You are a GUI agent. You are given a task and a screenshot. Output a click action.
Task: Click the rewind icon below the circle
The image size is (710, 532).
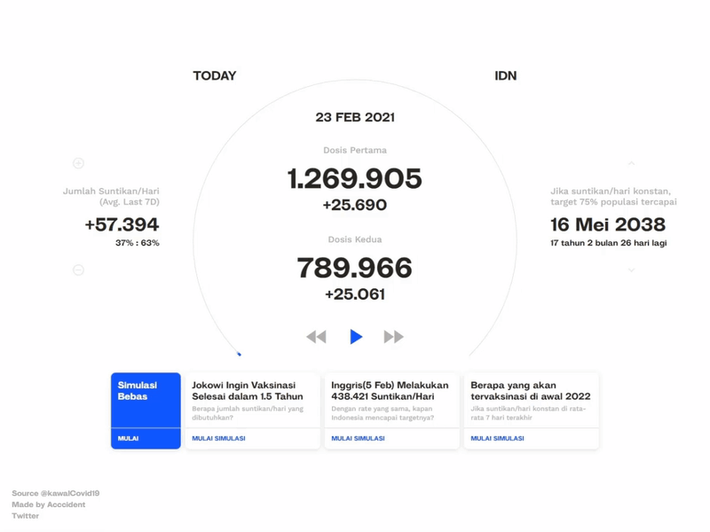315,336
